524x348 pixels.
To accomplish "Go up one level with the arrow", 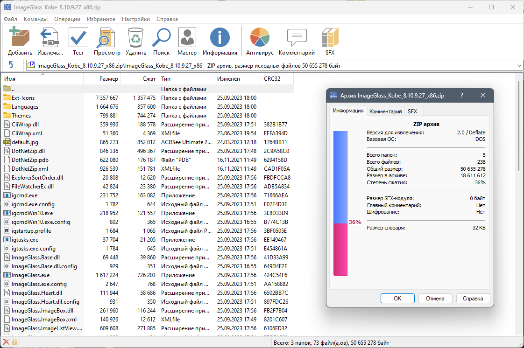I will pos(11,65).
